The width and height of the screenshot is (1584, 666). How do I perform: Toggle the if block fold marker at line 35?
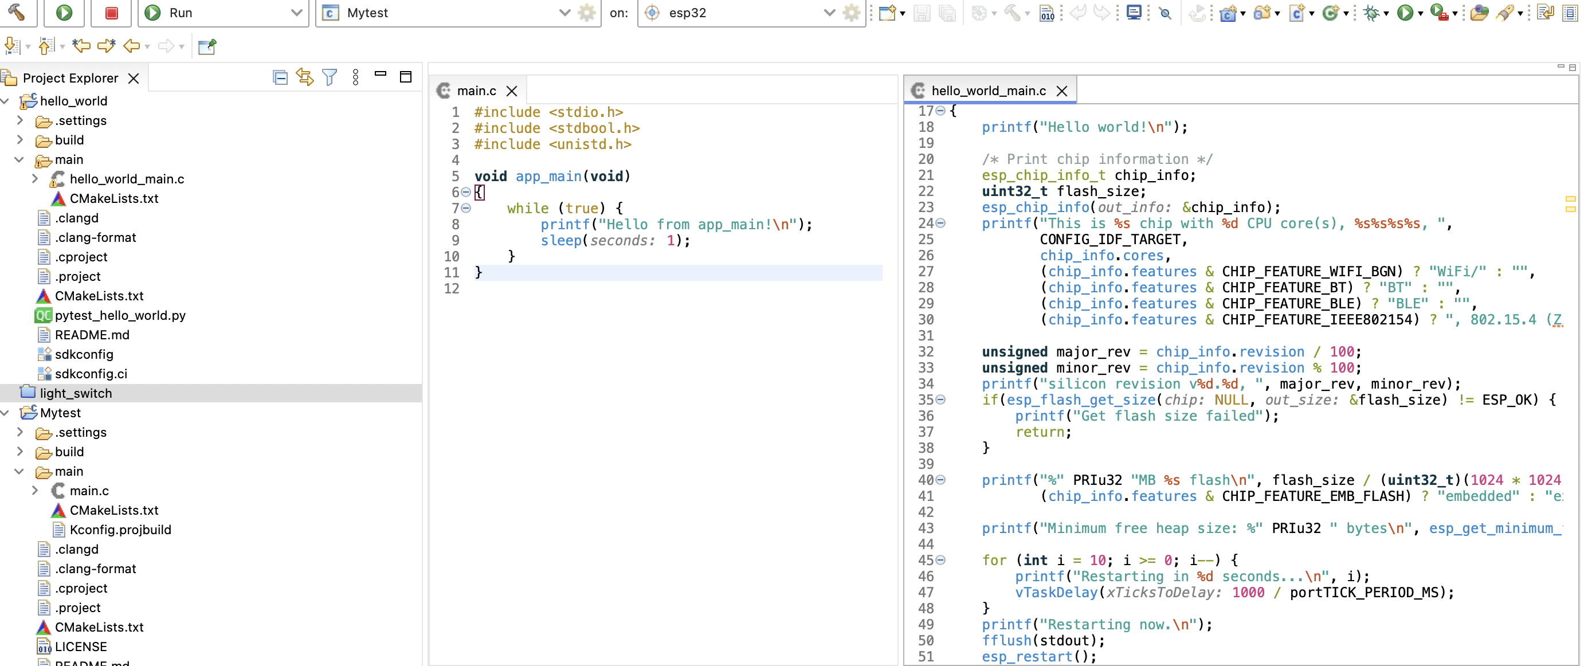[940, 399]
